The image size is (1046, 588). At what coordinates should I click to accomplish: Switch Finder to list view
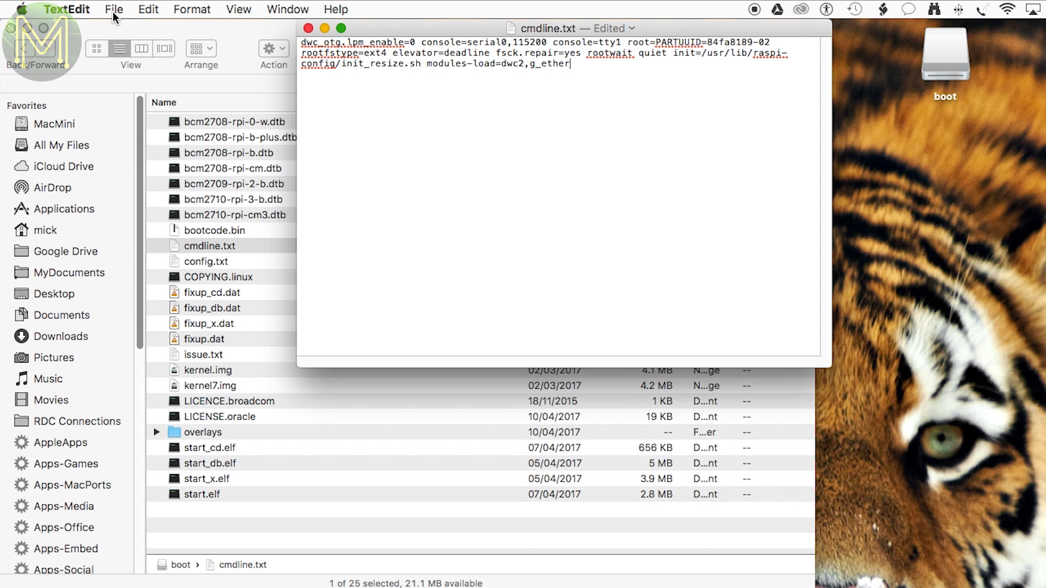119,48
